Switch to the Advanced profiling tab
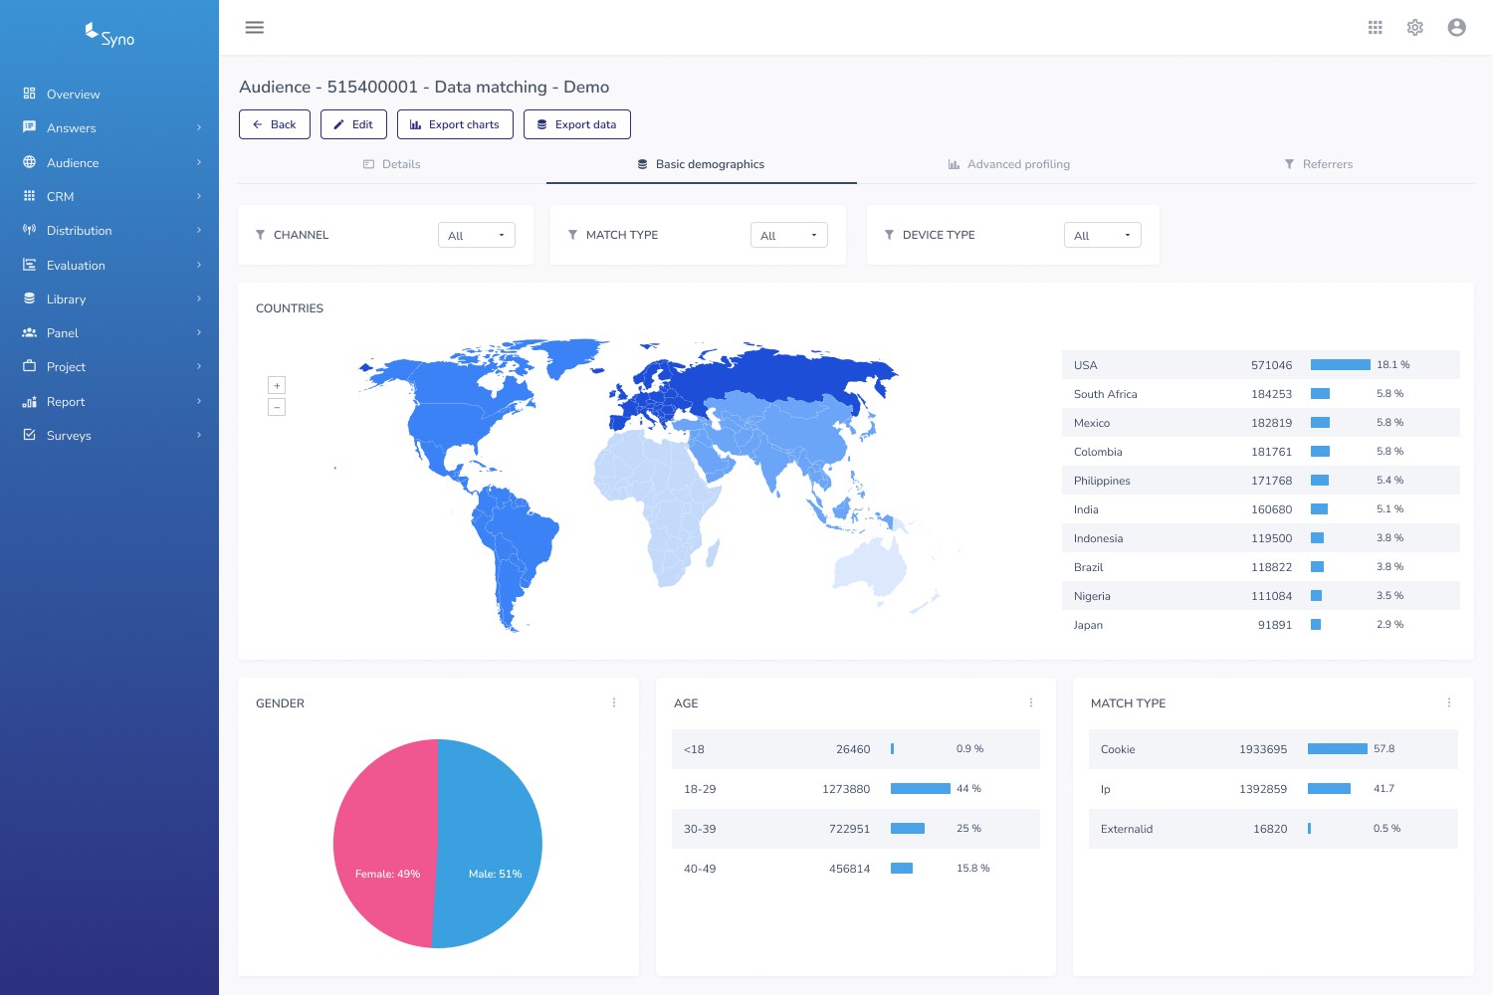The width and height of the screenshot is (1493, 995). pos(1009,164)
